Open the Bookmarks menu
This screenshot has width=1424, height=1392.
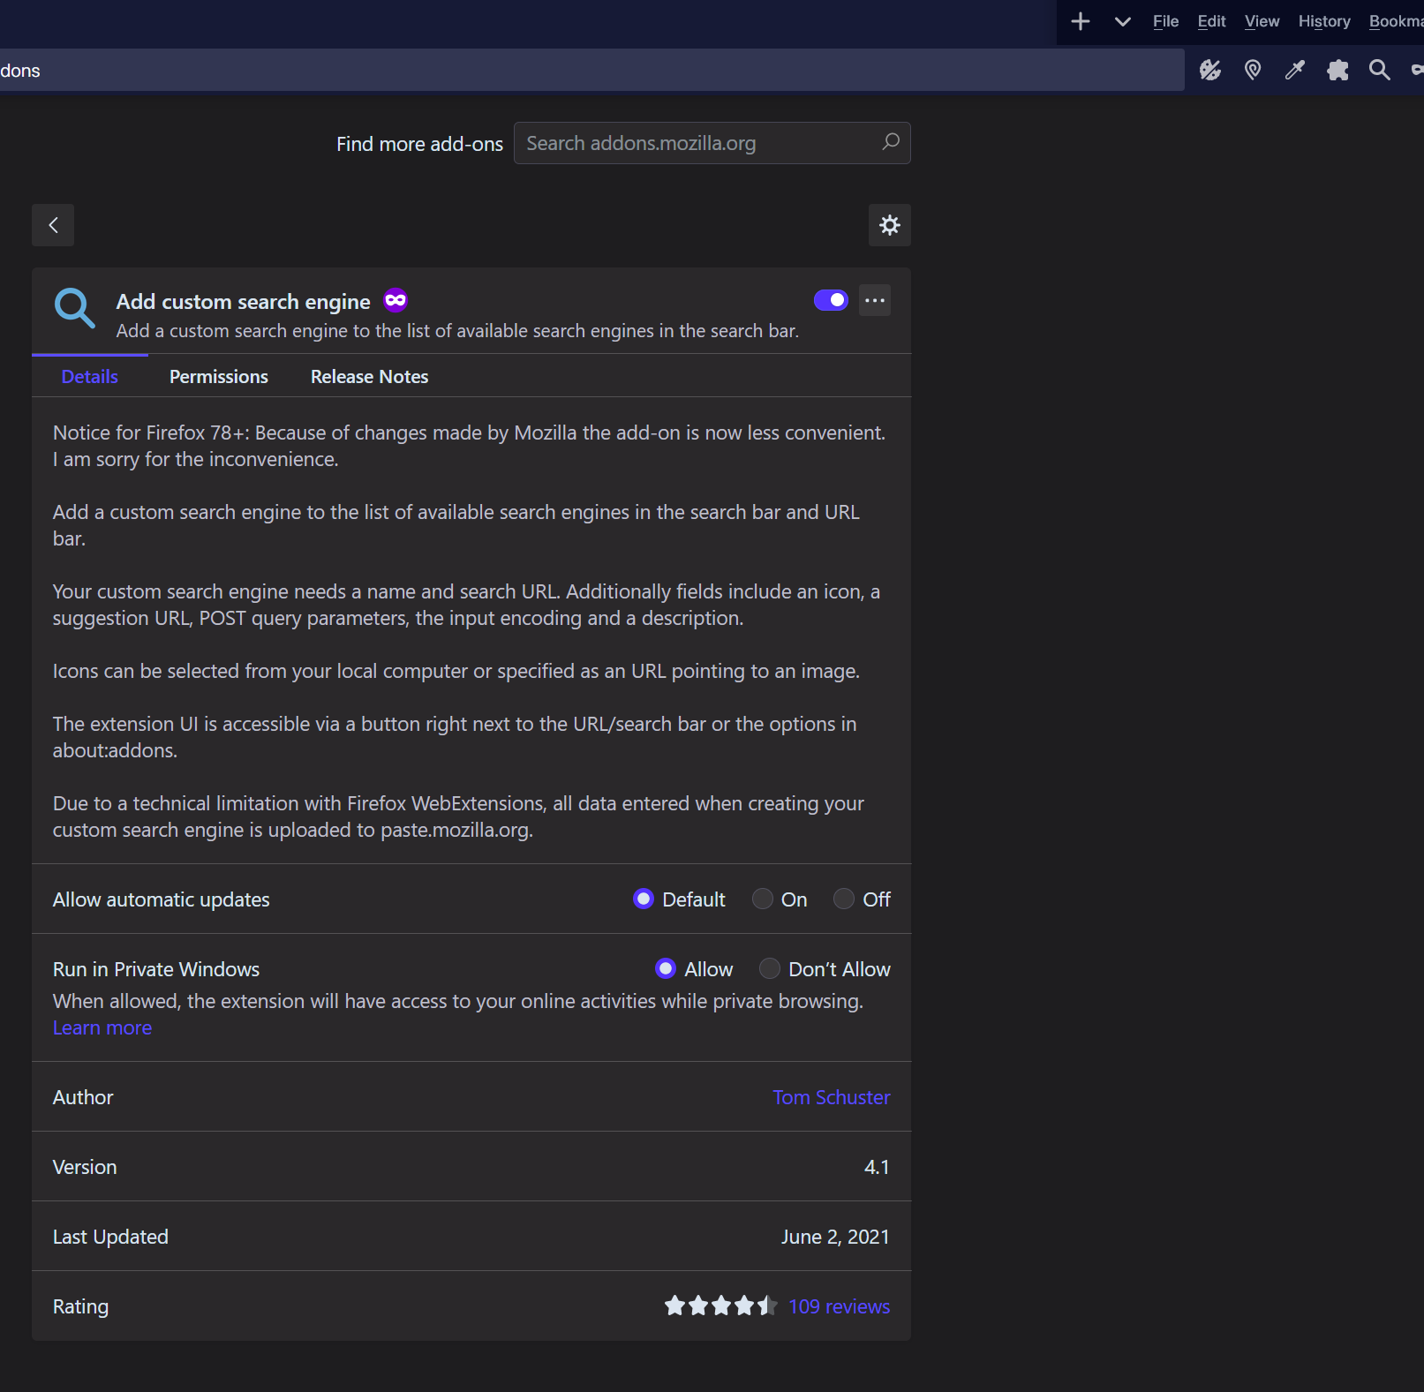click(x=1397, y=21)
